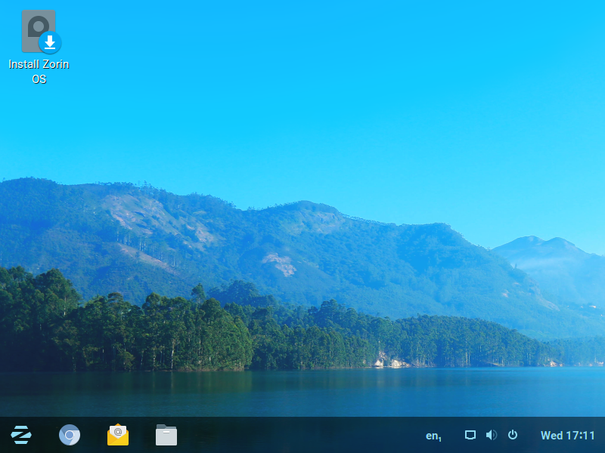Click the power icon in tray
Viewport: 605px width, 453px height.
pos(513,435)
